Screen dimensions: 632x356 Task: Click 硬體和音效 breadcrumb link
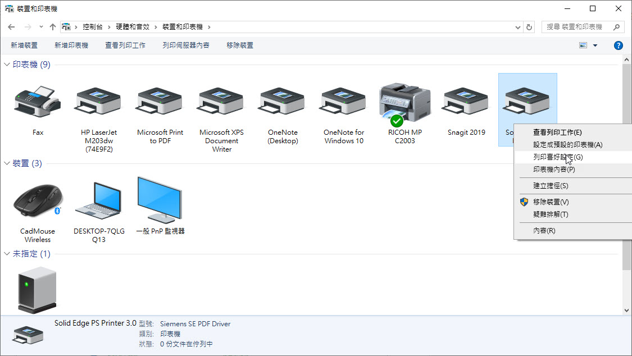click(x=133, y=27)
